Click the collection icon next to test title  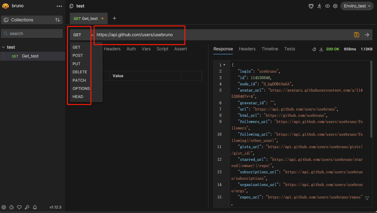71,6
